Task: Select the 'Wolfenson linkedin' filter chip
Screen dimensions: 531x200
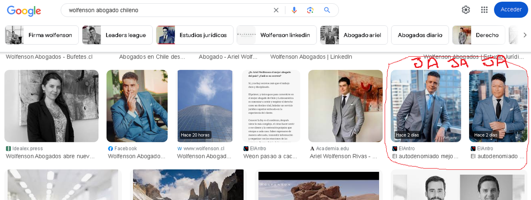Action: (x=277, y=35)
